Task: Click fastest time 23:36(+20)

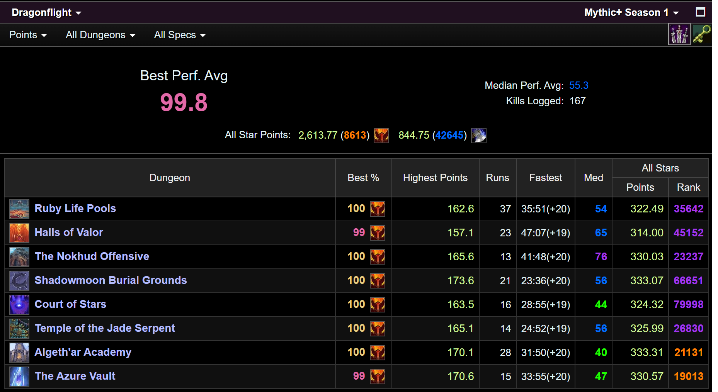Action: pyautogui.click(x=546, y=281)
